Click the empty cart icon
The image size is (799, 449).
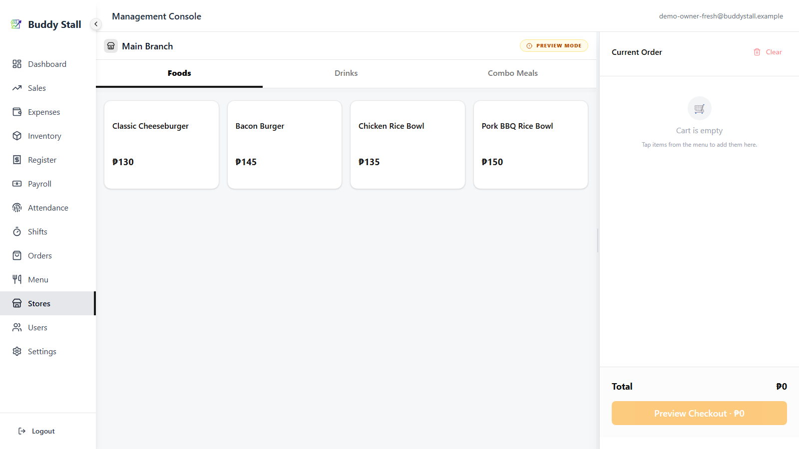click(699, 108)
